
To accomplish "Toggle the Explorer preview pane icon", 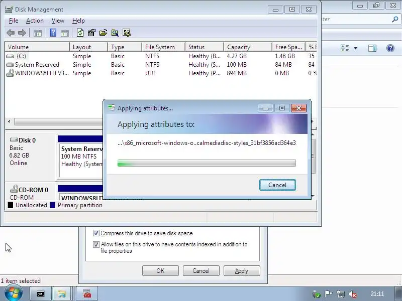I will (372, 48).
